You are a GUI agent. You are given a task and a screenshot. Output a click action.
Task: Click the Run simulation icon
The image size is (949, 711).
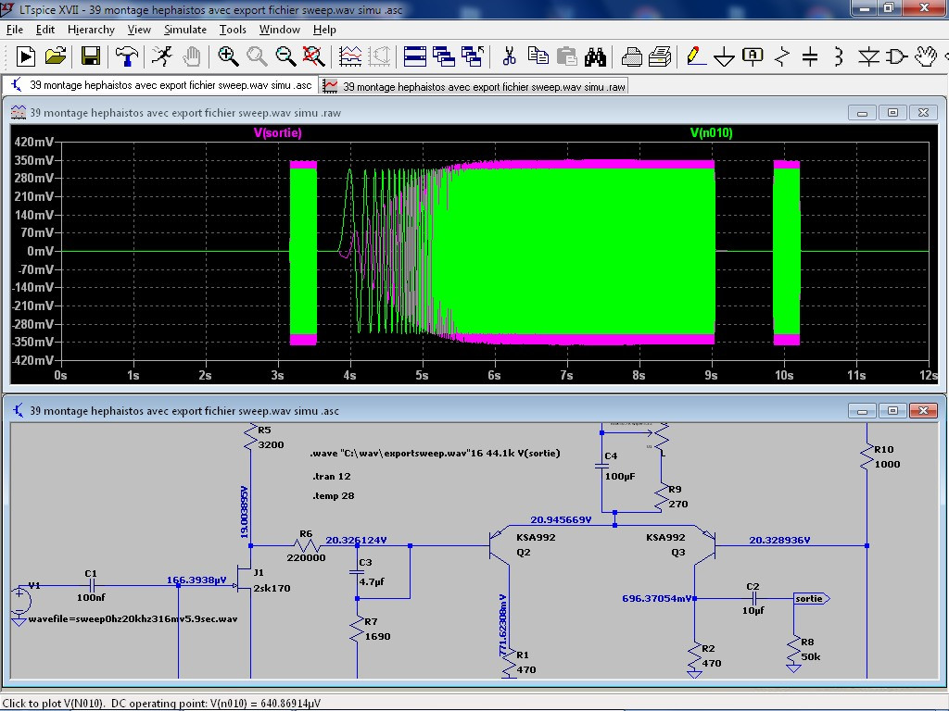tap(26, 56)
